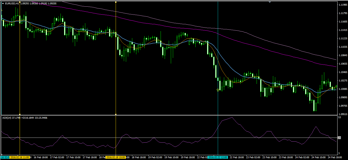The image size is (348, 160).
Task: Click the bottom handle of the 16 Feb vertical line
Action: [x=20, y=114]
